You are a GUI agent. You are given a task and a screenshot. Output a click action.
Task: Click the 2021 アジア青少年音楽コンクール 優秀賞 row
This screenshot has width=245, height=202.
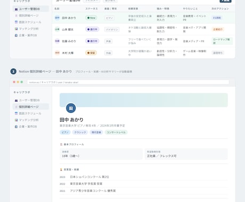tap(144, 191)
